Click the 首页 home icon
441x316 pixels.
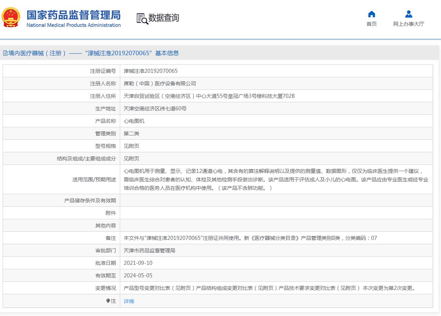click(x=372, y=14)
